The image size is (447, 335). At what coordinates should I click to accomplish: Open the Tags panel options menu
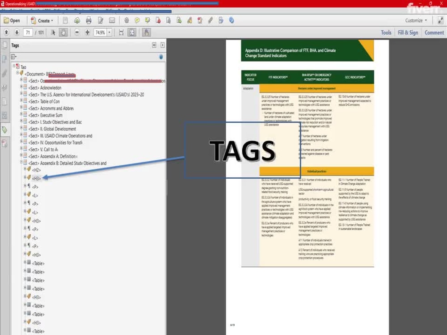14,57
